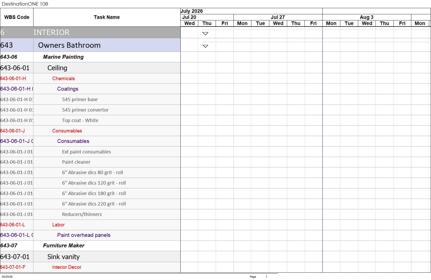Click WBS code 643-06-01-J in red
The image size is (431, 280).
tap(13, 131)
